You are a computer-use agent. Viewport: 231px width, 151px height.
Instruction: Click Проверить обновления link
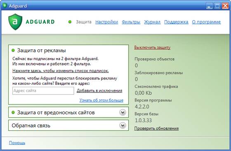click(x=156, y=128)
